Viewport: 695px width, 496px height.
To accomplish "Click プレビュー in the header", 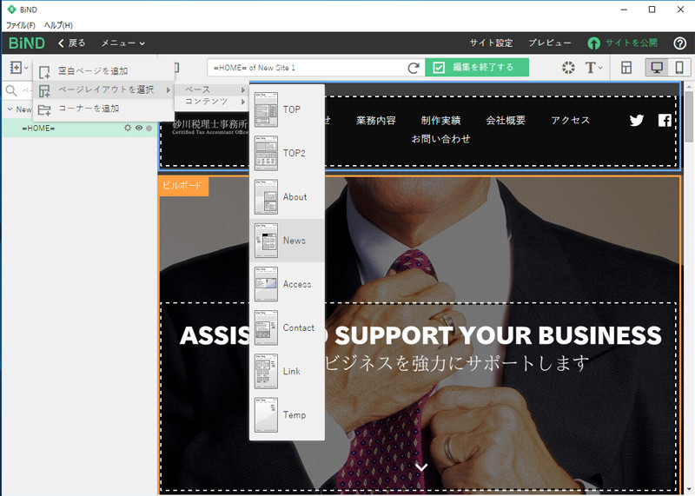I will (x=550, y=43).
